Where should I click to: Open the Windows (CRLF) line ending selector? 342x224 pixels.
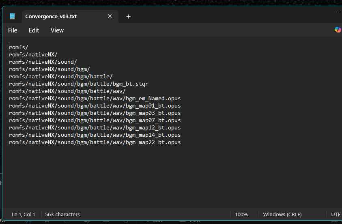(282, 214)
